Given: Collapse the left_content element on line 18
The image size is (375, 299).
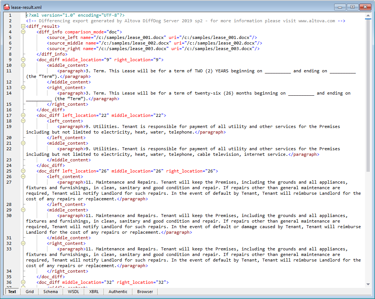Looking at the screenshot, I should [23, 121].
